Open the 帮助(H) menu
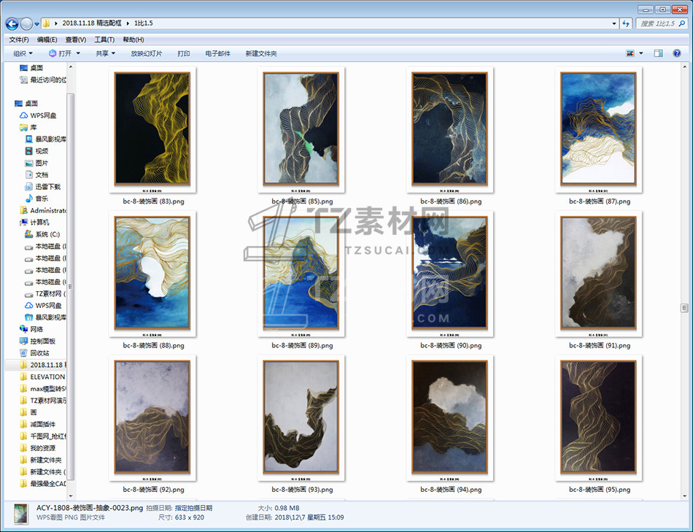This screenshot has height=532, width=693. click(133, 40)
